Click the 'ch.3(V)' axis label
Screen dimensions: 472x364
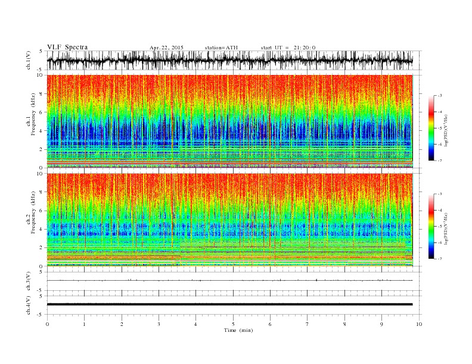click(29, 281)
